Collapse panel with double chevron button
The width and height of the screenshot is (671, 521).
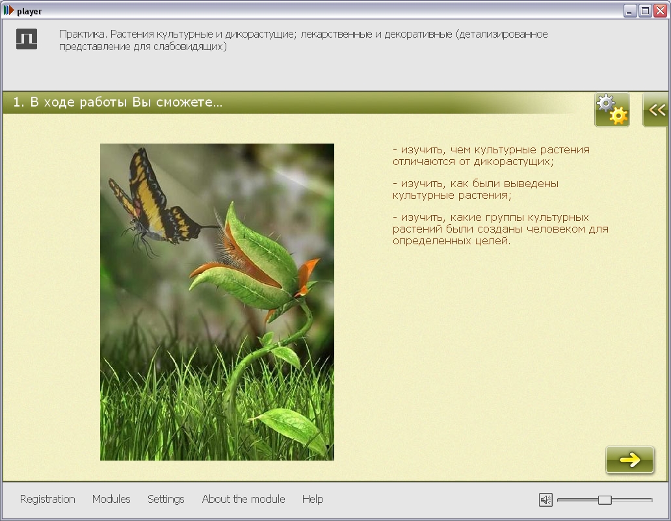click(x=656, y=110)
